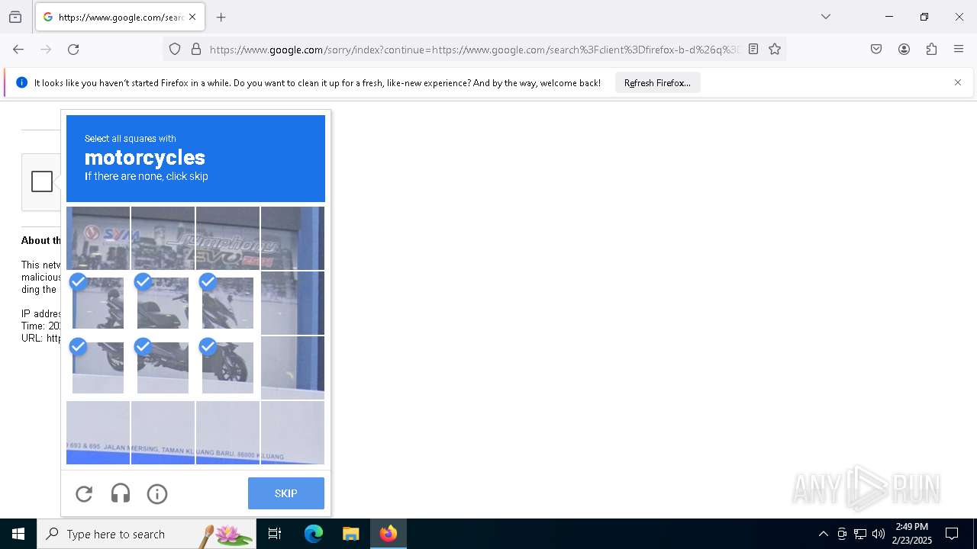
Task: Select bottom-row third tile reading BARU
Action: (x=227, y=432)
